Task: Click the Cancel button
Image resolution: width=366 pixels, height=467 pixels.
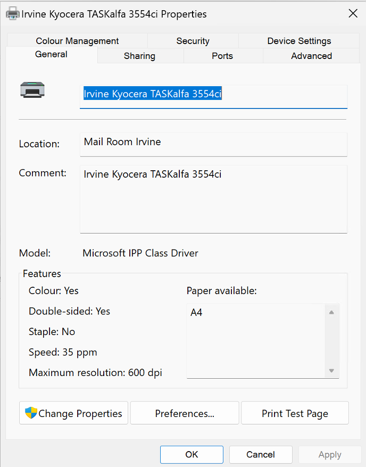Action: [261, 454]
